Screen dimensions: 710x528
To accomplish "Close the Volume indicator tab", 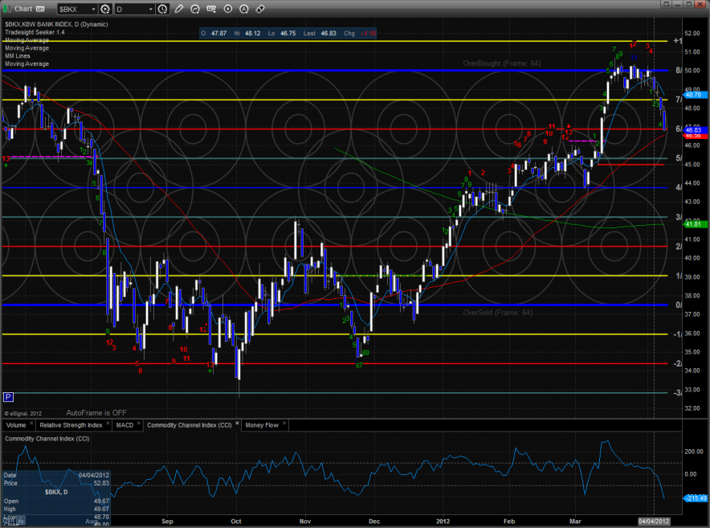I will tap(30, 424).
